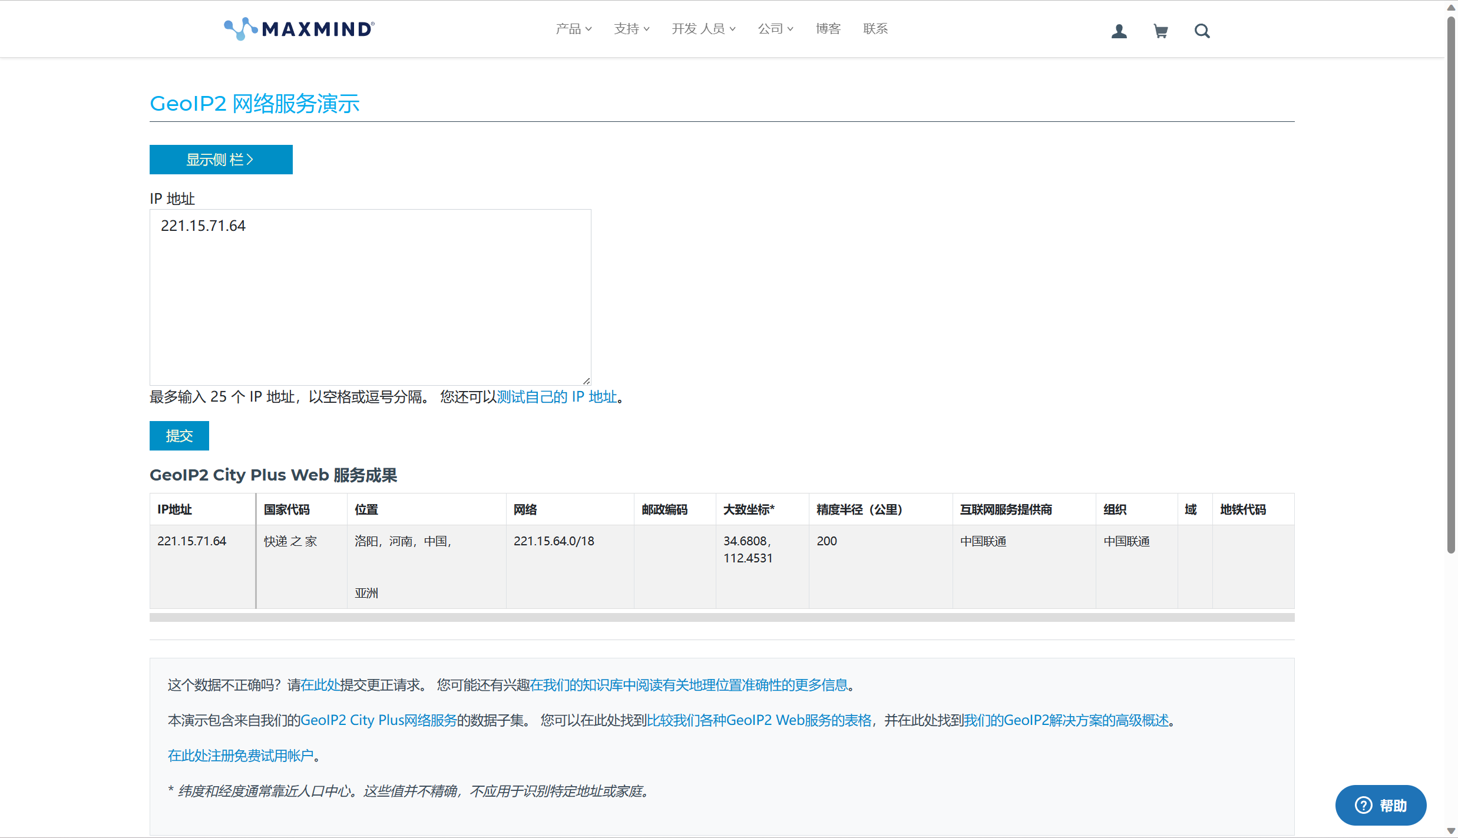
Task: Open the GeoIP2 City Plus网络服务 link
Action: 379,720
